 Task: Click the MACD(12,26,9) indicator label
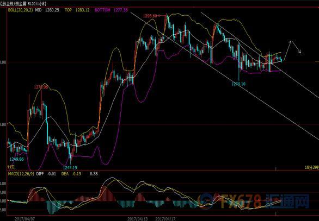(x=21, y=174)
